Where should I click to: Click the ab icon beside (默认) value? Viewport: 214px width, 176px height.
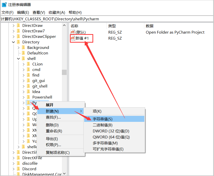pos(72,32)
